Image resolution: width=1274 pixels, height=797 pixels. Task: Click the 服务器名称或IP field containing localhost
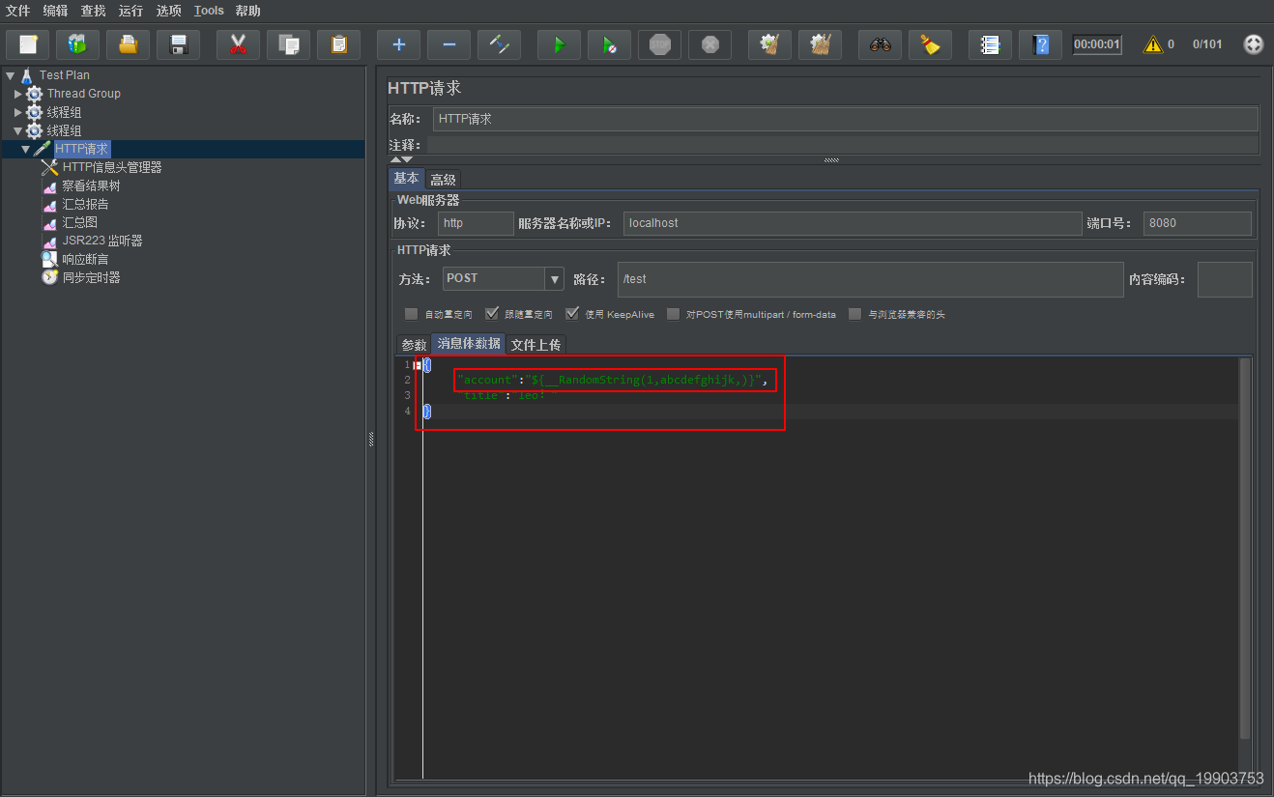pyautogui.click(x=853, y=223)
